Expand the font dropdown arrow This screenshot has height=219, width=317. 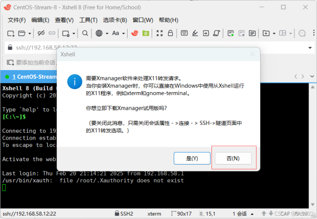124,33
